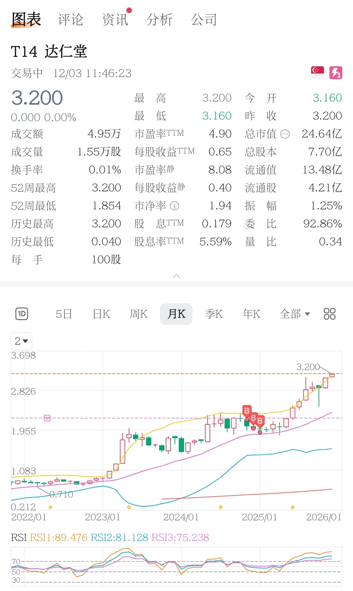Switch to the 图表 tab

coord(26,19)
